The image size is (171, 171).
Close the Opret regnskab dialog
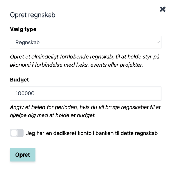(162, 9)
